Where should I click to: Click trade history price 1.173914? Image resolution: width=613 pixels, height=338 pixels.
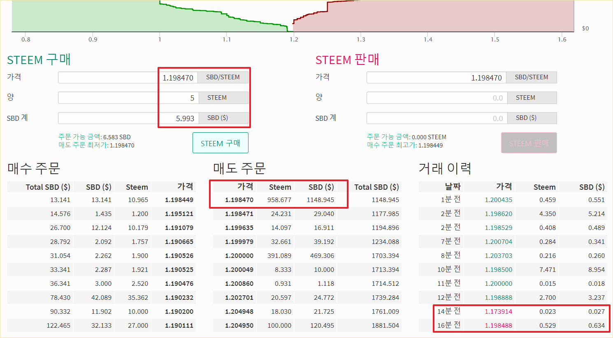pyautogui.click(x=498, y=312)
